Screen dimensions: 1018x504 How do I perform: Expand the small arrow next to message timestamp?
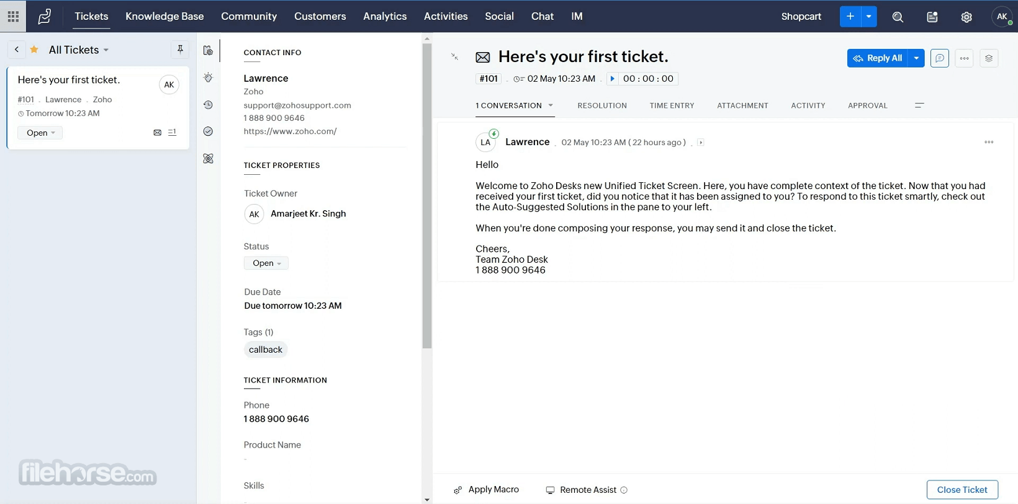700,143
